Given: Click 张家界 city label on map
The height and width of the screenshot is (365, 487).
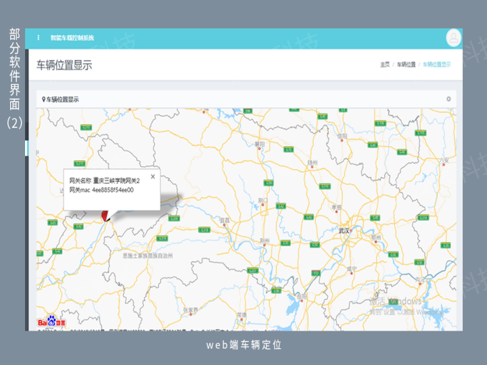Looking at the screenshot, I should (191, 310).
